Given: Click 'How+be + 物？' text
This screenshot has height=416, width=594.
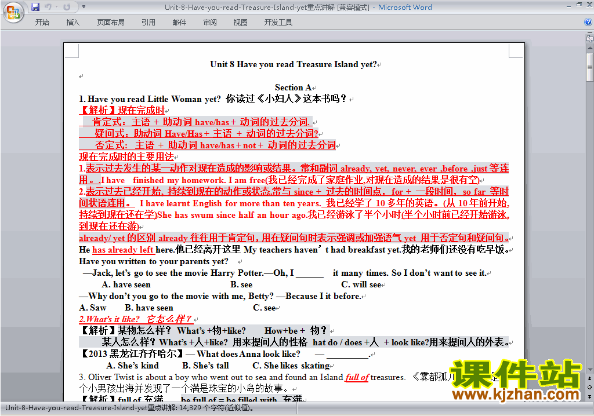Looking at the screenshot, I should 295,331.
